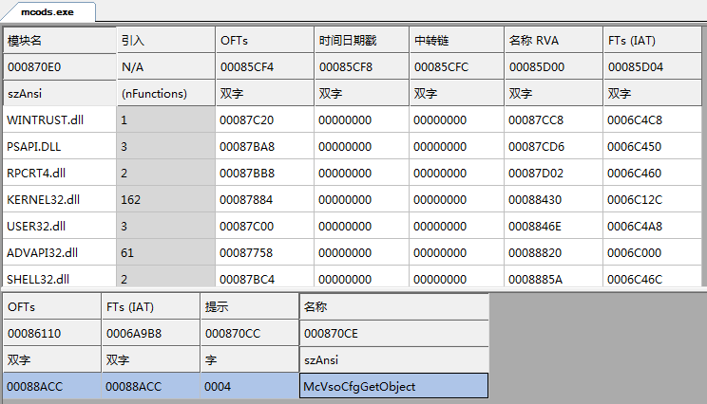Click SHELL32.dll name RVA 0008885A
This screenshot has height=404, width=707.
click(x=554, y=279)
